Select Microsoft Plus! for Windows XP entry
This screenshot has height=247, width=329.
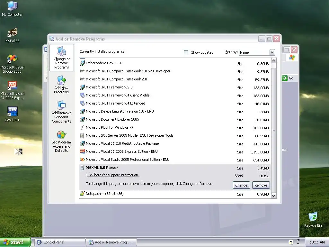[x=175, y=127]
